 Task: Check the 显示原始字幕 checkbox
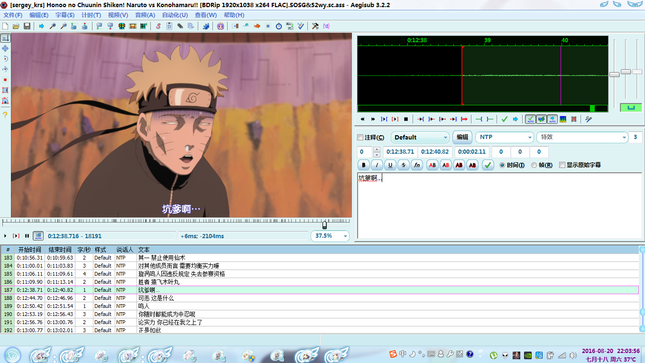pyautogui.click(x=562, y=165)
